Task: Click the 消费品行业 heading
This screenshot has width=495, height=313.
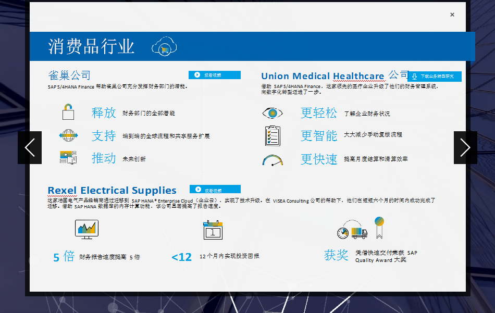Action: [92, 46]
